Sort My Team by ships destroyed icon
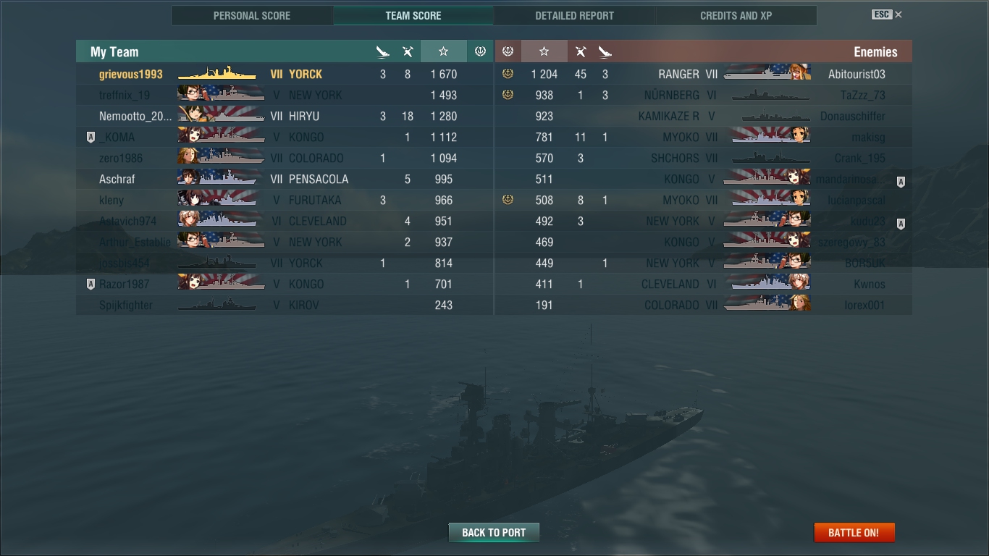This screenshot has height=556, width=989. [383, 51]
